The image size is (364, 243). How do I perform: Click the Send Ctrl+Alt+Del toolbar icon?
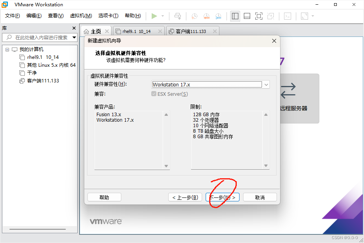(178, 16)
